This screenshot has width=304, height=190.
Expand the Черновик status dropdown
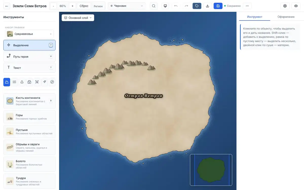(x=127, y=6)
